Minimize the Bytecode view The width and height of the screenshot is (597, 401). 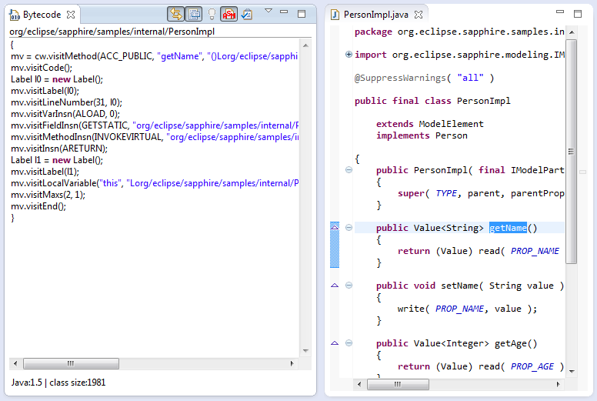pos(284,12)
